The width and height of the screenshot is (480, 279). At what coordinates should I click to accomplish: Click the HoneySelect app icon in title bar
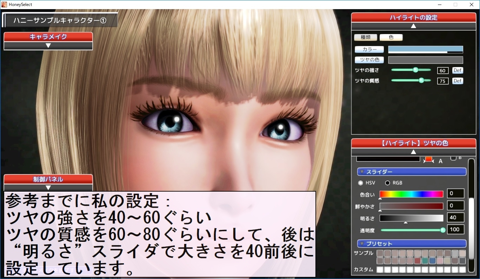(4, 5)
